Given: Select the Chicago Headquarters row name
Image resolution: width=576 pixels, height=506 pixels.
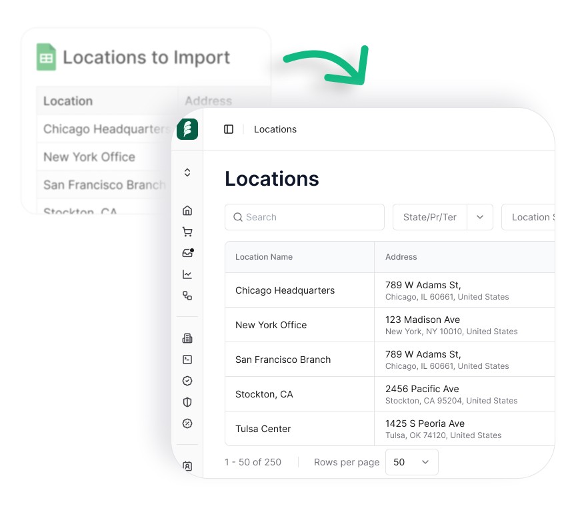Looking at the screenshot, I should tap(285, 290).
